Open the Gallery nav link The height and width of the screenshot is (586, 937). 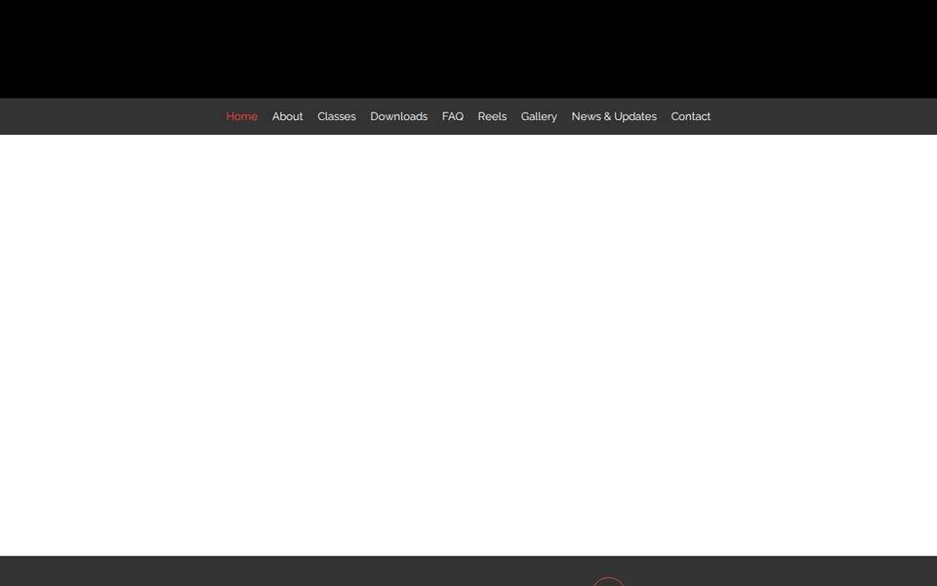pos(539,116)
